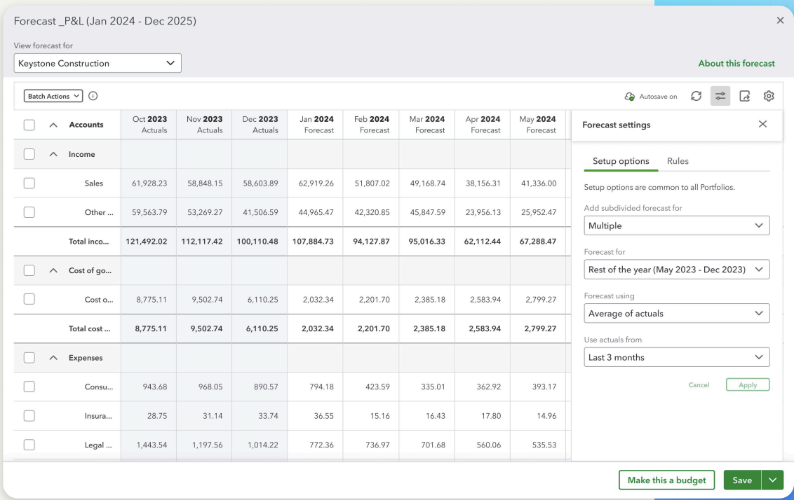Image resolution: width=794 pixels, height=500 pixels.
Task: Collapse the Income section chevron
Action: point(53,155)
